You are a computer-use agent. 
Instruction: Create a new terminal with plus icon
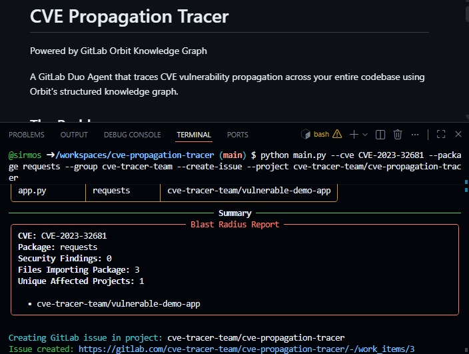354,135
